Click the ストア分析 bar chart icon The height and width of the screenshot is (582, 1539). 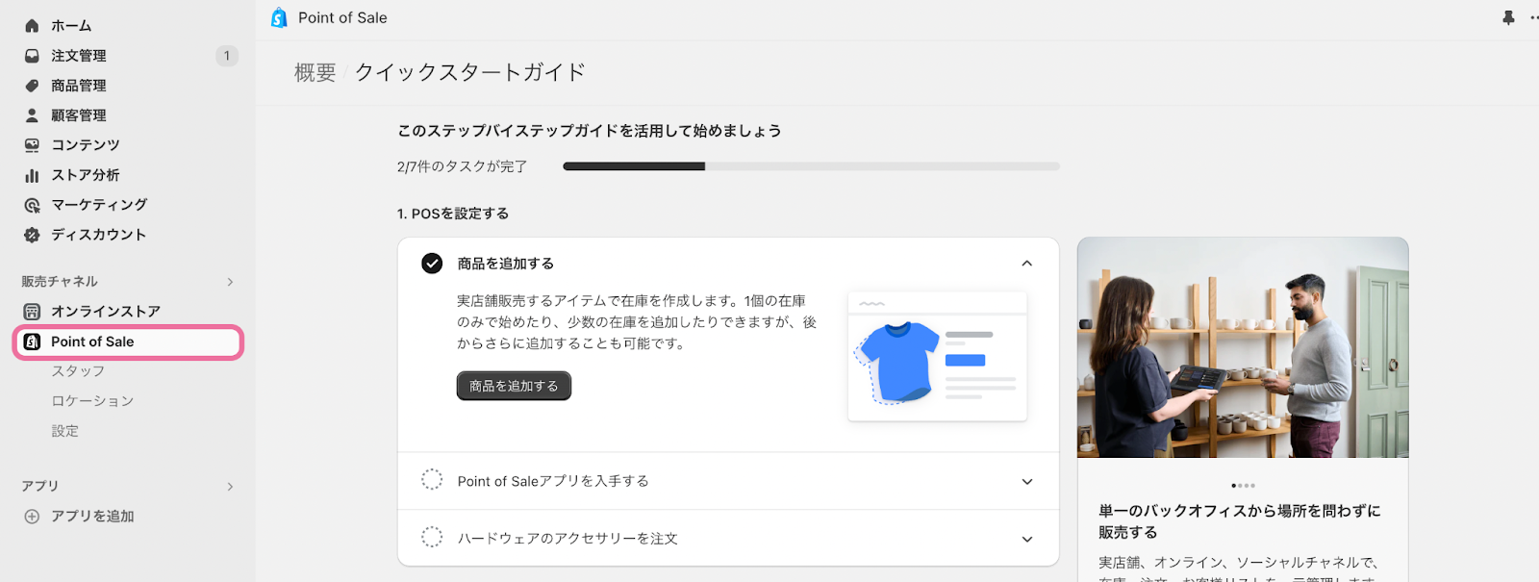tap(32, 175)
